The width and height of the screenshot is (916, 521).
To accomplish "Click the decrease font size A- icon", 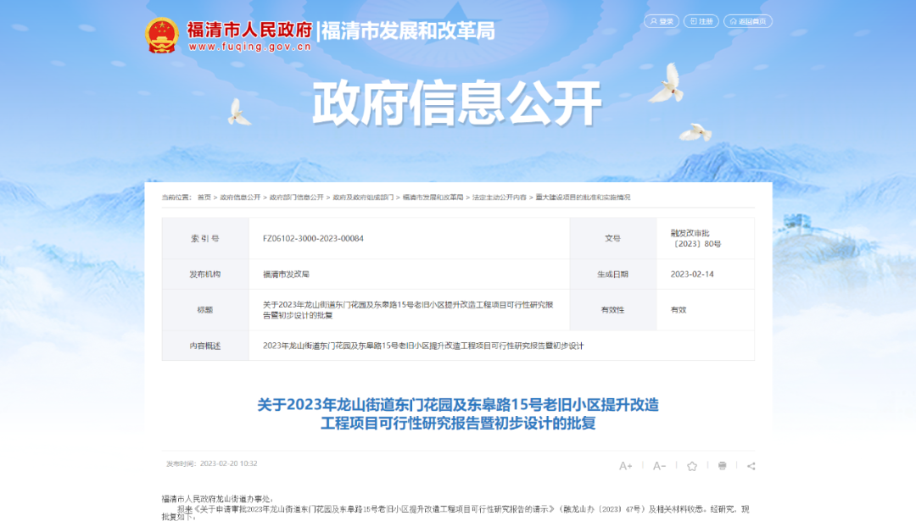I will [659, 466].
